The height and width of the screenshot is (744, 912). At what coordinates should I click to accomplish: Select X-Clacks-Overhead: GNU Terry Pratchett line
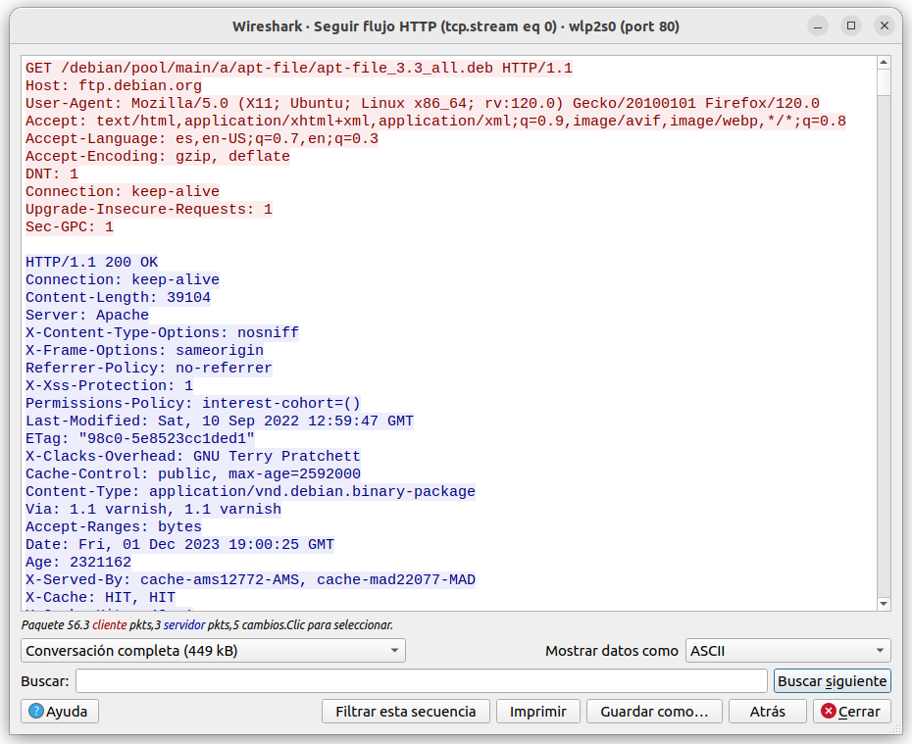click(193, 456)
